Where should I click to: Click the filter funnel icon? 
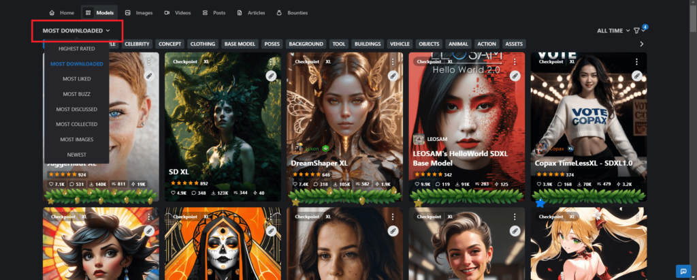tap(636, 31)
